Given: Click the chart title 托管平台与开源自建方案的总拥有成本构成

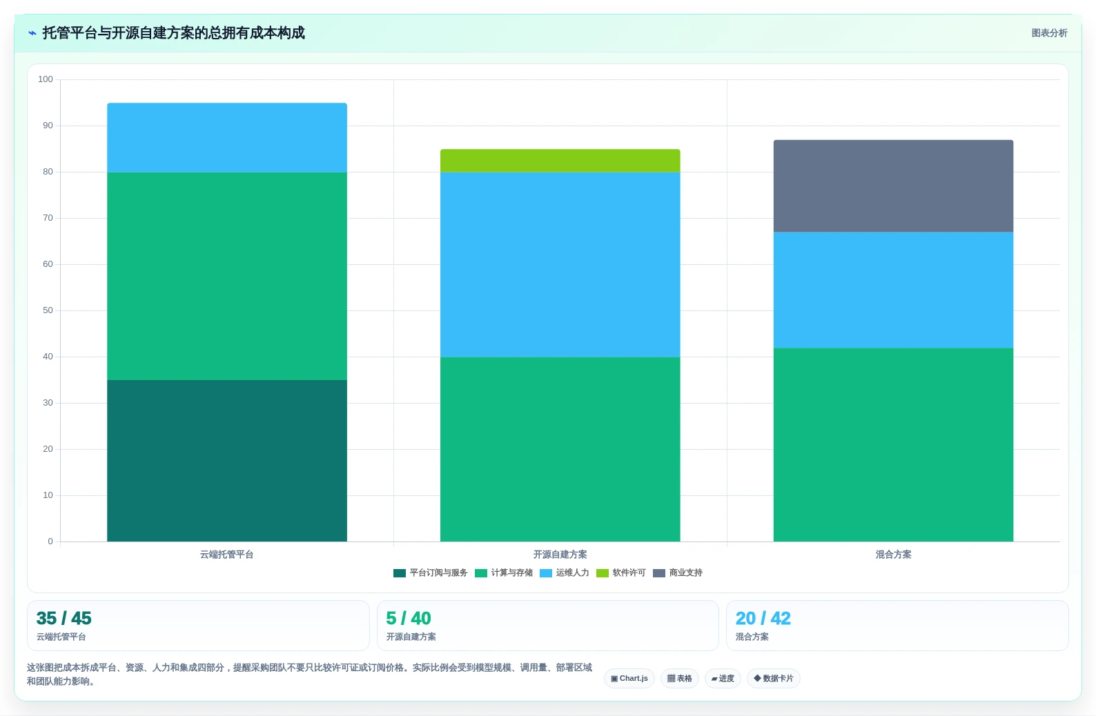Looking at the screenshot, I should coord(173,33).
